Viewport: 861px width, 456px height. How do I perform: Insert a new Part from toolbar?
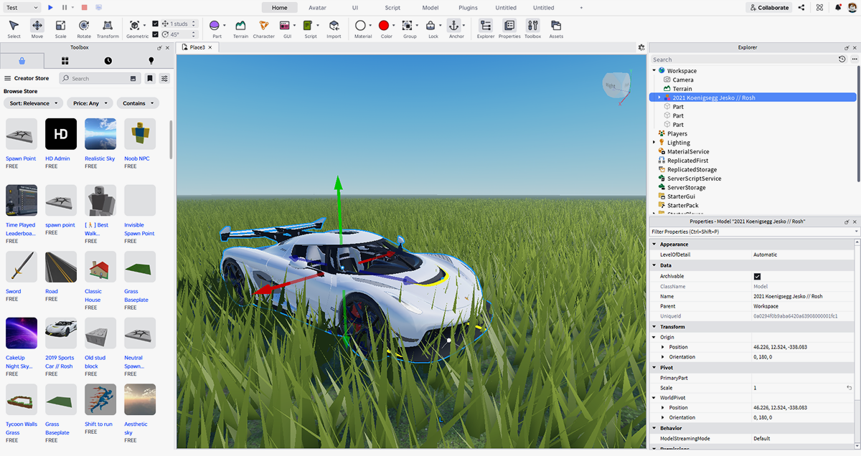click(x=216, y=29)
